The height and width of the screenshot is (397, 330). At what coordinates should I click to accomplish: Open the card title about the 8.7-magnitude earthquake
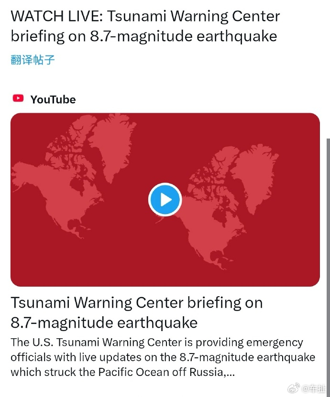(137, 312)
